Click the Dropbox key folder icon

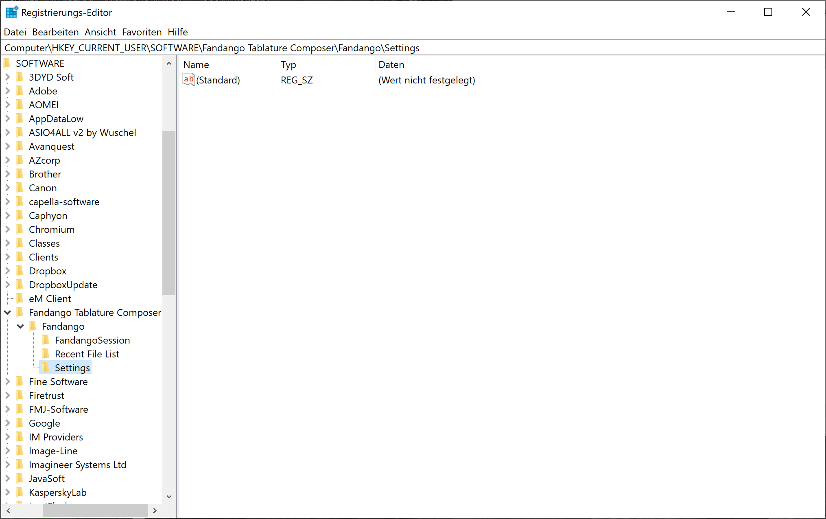click(20, 271)
